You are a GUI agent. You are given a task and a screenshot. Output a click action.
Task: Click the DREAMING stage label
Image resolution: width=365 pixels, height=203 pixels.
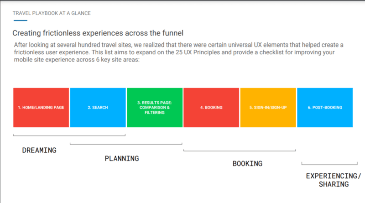(39, 150)
